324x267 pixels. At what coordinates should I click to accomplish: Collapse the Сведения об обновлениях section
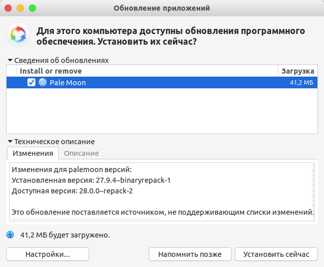pos(10,60)
